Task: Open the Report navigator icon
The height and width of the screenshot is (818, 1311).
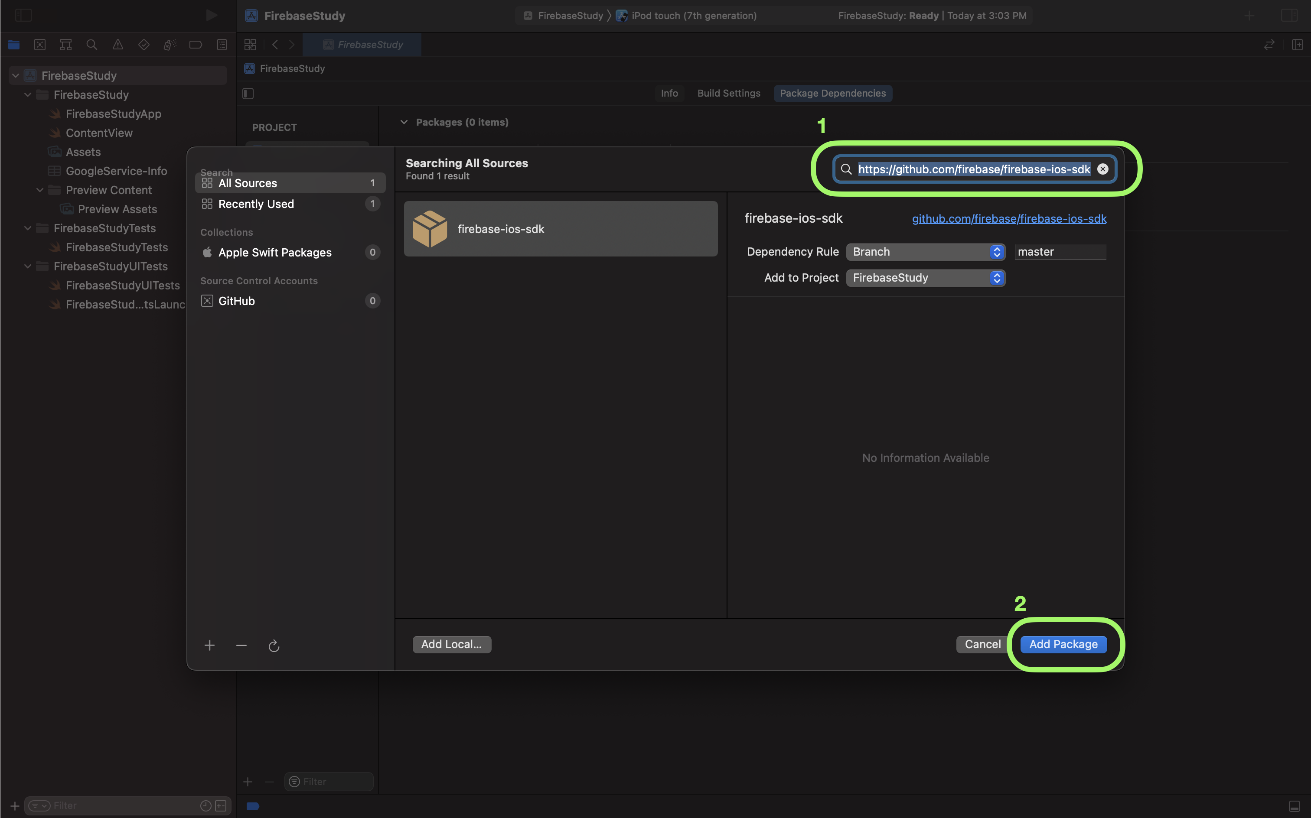Action: pyautogui.click(x=222, y=45)
